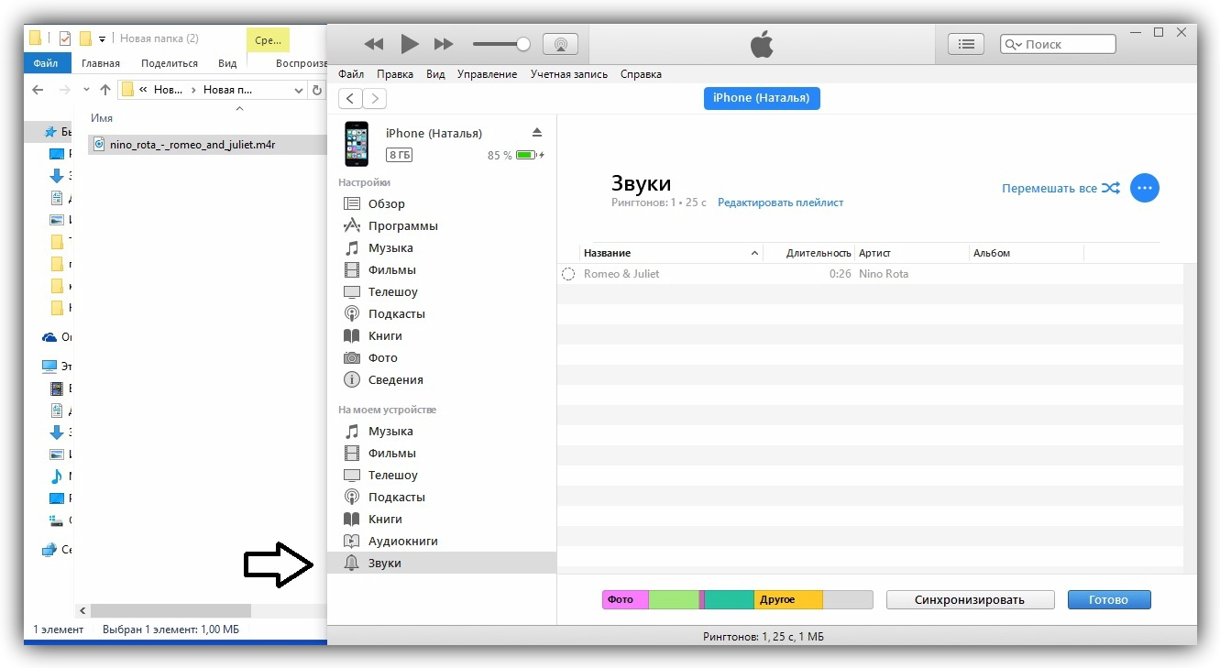Sort by the Артист column header
Image resolution: width=1220 pixels, height=668 pixels.
tap(911, 253)
